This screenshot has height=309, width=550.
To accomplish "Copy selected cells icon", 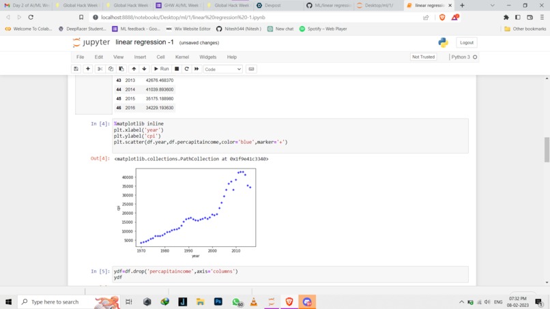I will pyautogui.click(x=111, y=69).
